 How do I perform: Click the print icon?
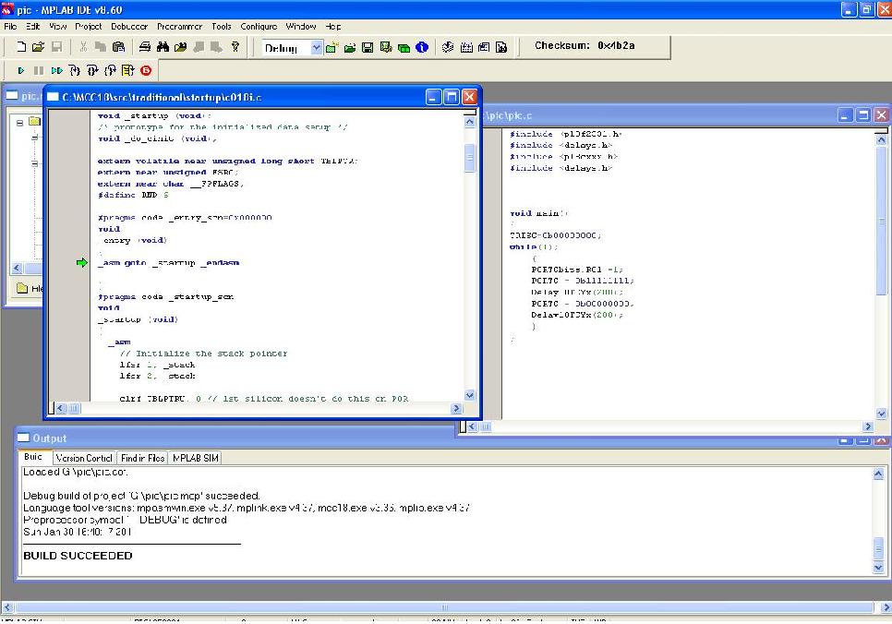point(145,47)
